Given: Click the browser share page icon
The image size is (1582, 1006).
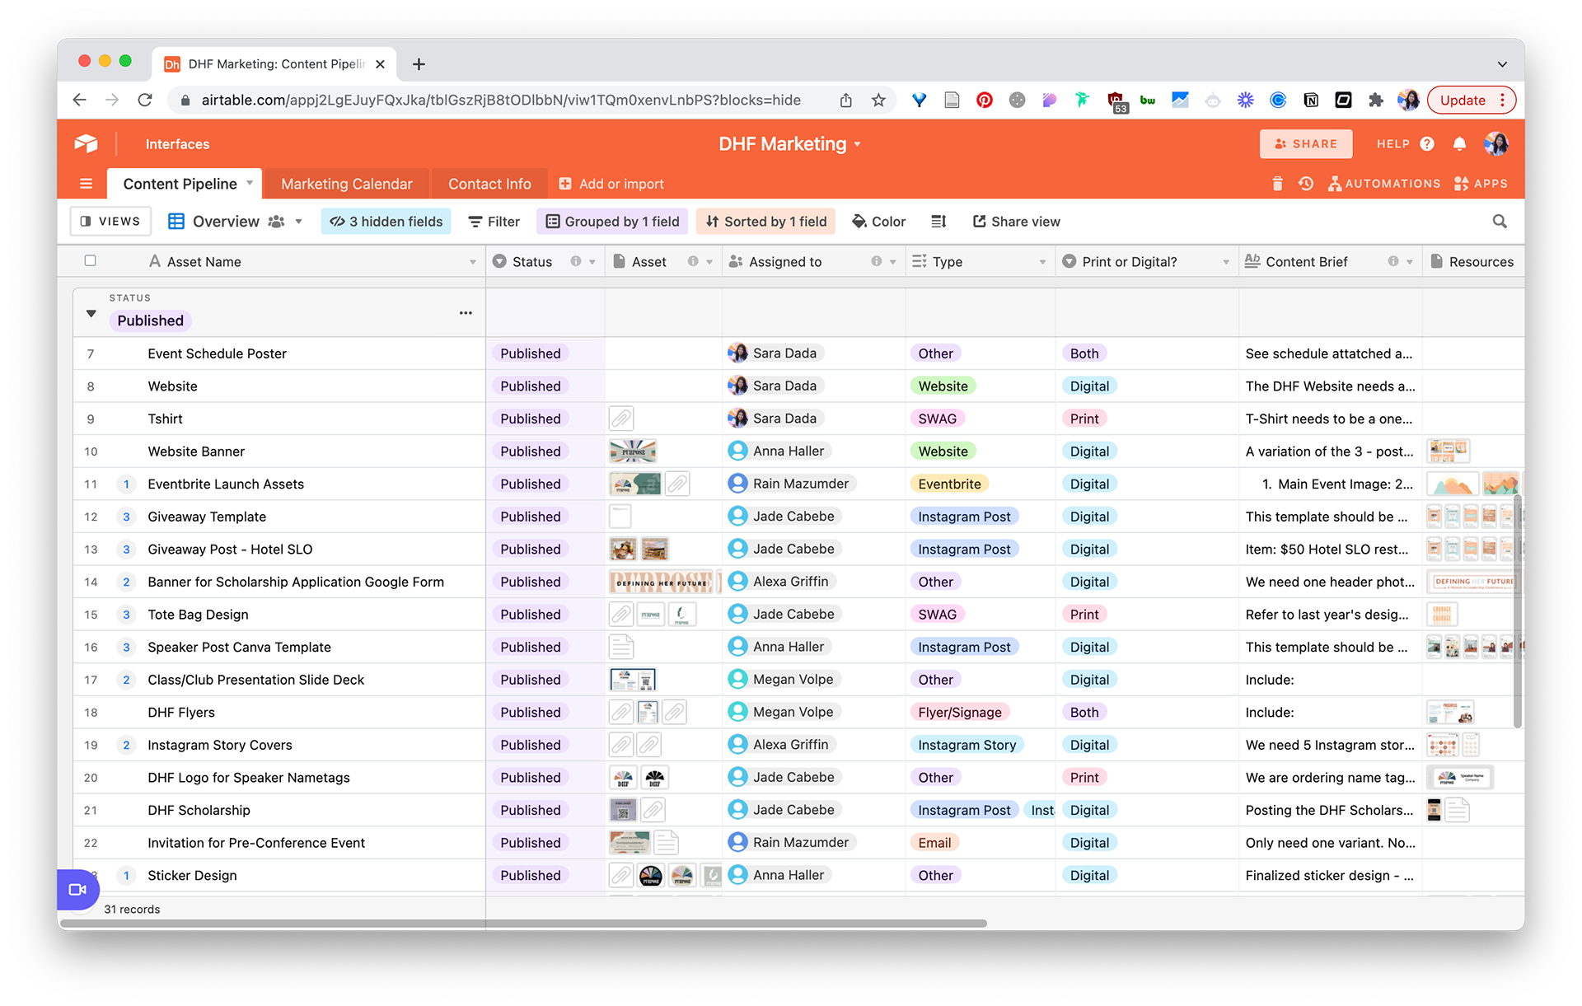Looking at the screenshot, I should tap(846, 101).
